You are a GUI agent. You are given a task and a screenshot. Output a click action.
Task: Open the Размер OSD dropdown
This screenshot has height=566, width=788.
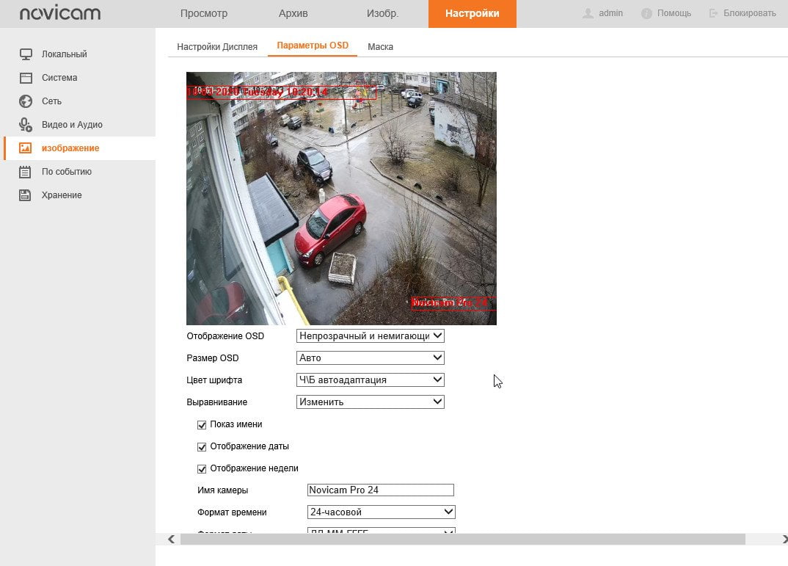(x=371, y=358)
